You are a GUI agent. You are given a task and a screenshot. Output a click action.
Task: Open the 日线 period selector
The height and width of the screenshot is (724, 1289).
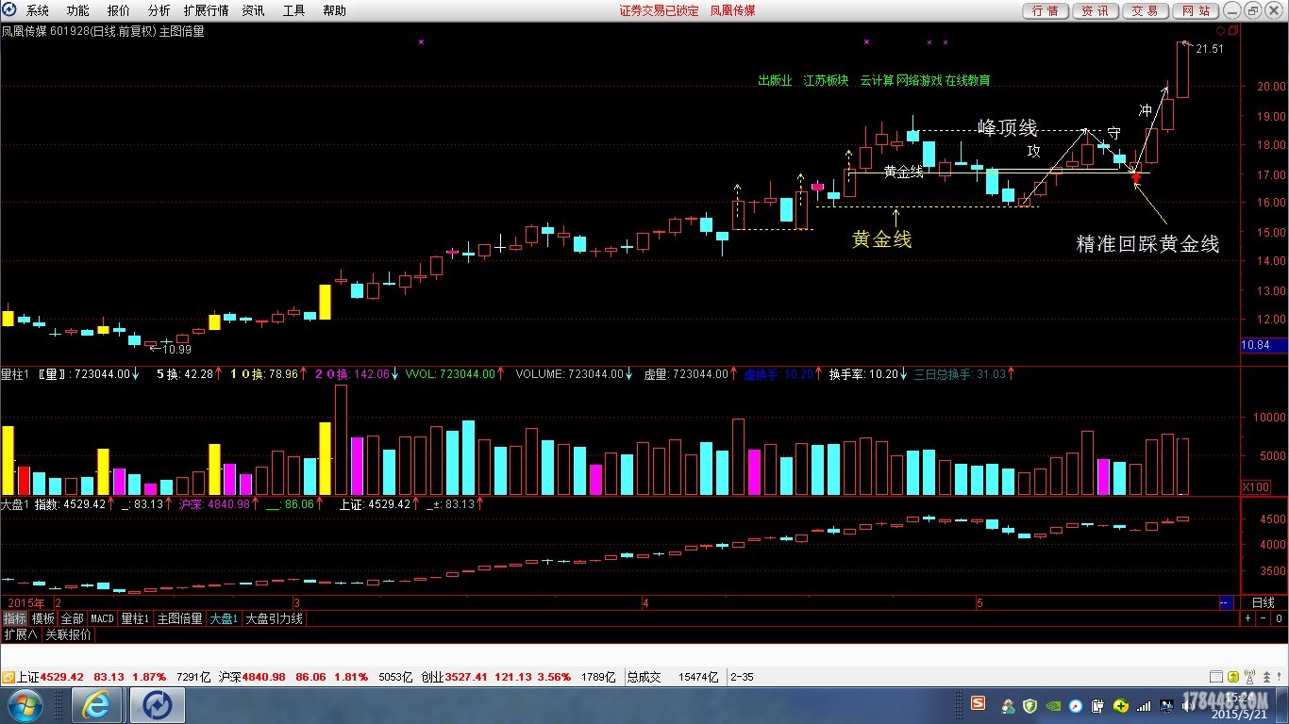pos(1263,602)
